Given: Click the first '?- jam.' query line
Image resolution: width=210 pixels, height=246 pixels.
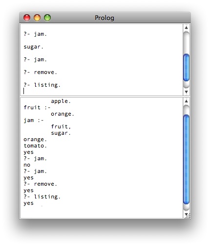Looking at the screenshot, I should pos(35,34).
